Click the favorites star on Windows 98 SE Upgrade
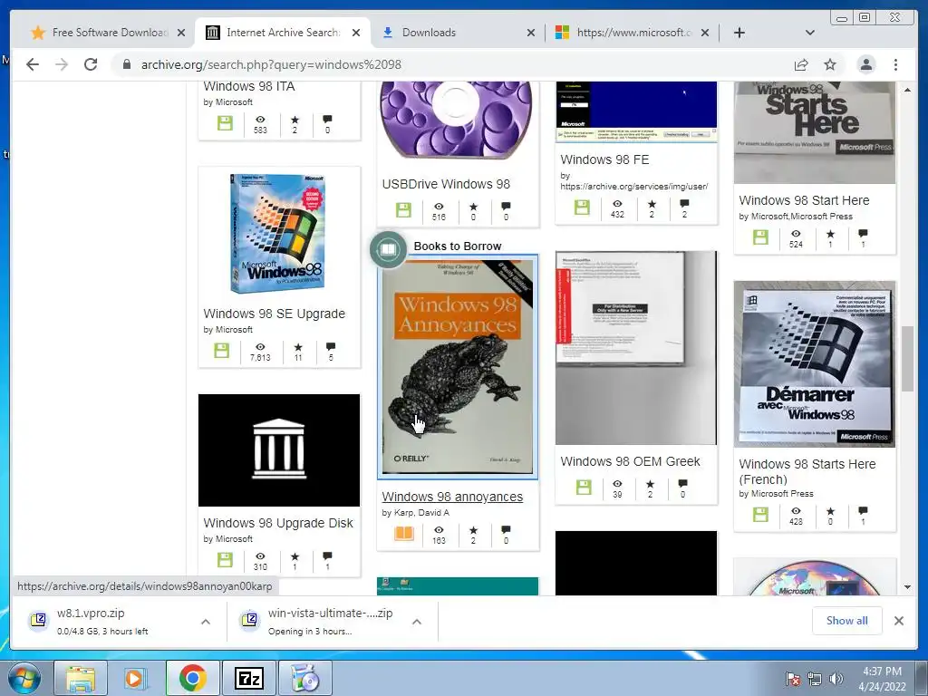 point(298,347)
